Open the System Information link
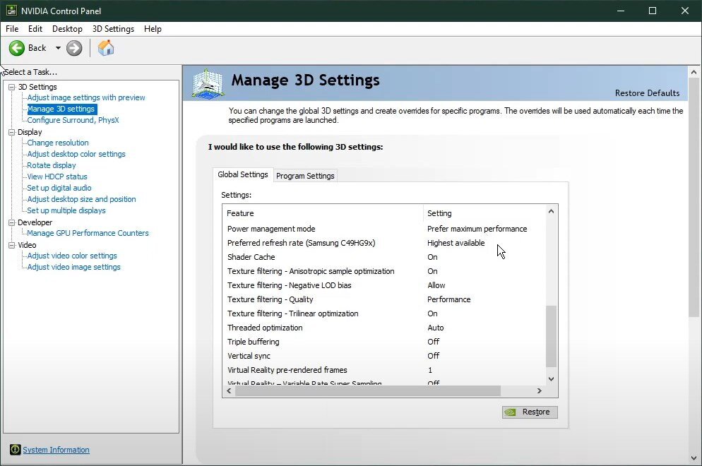 coord(56,450)
